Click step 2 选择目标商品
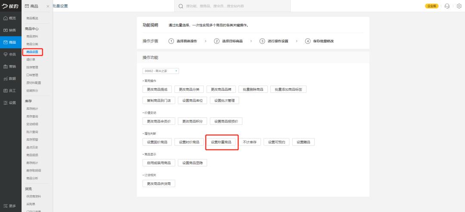 click(228, 41)
